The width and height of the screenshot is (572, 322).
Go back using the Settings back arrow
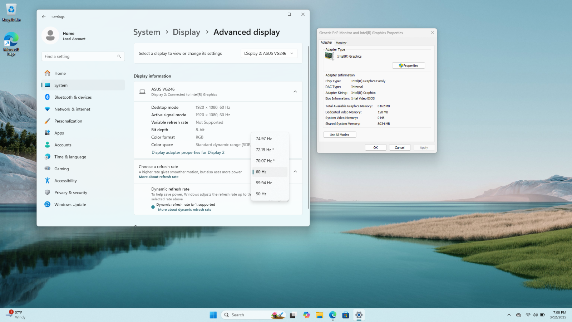point(44,17)
